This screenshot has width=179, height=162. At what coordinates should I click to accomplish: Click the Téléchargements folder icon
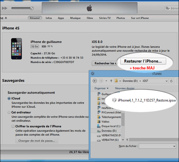(x=99, y=117)
